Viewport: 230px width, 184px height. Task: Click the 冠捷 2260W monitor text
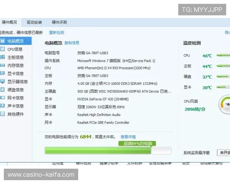pyautogui.click(x=101, y=107)
